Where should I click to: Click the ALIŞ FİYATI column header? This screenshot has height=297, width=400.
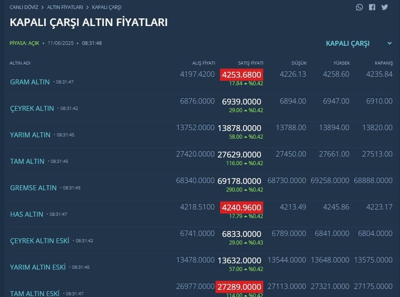[x=203, y=63]
